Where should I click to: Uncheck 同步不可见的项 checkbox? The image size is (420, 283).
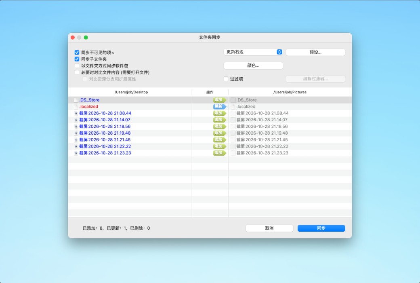(77, 52)
